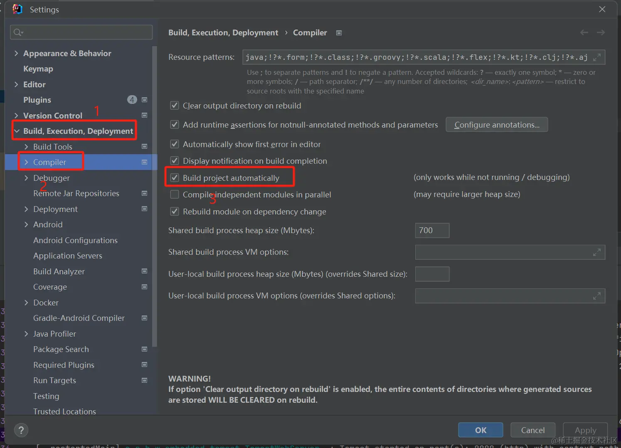Focus the settings search field
The image size is (621, 448).
pos(81,32)
